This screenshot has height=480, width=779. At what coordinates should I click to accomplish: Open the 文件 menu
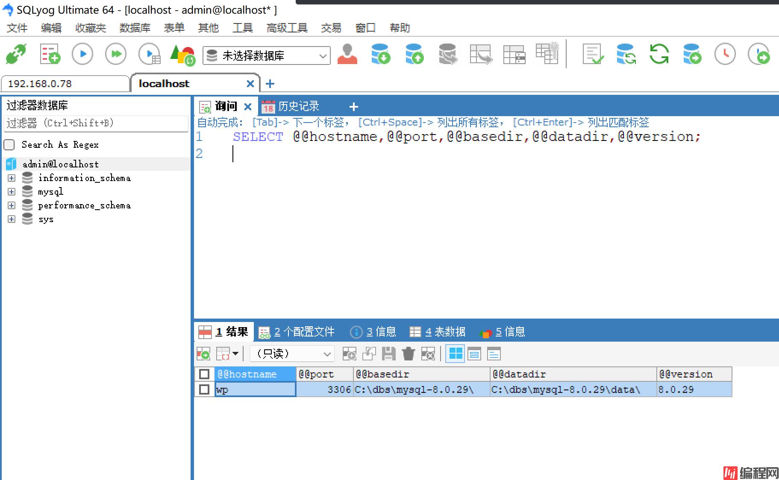[17, 28]
